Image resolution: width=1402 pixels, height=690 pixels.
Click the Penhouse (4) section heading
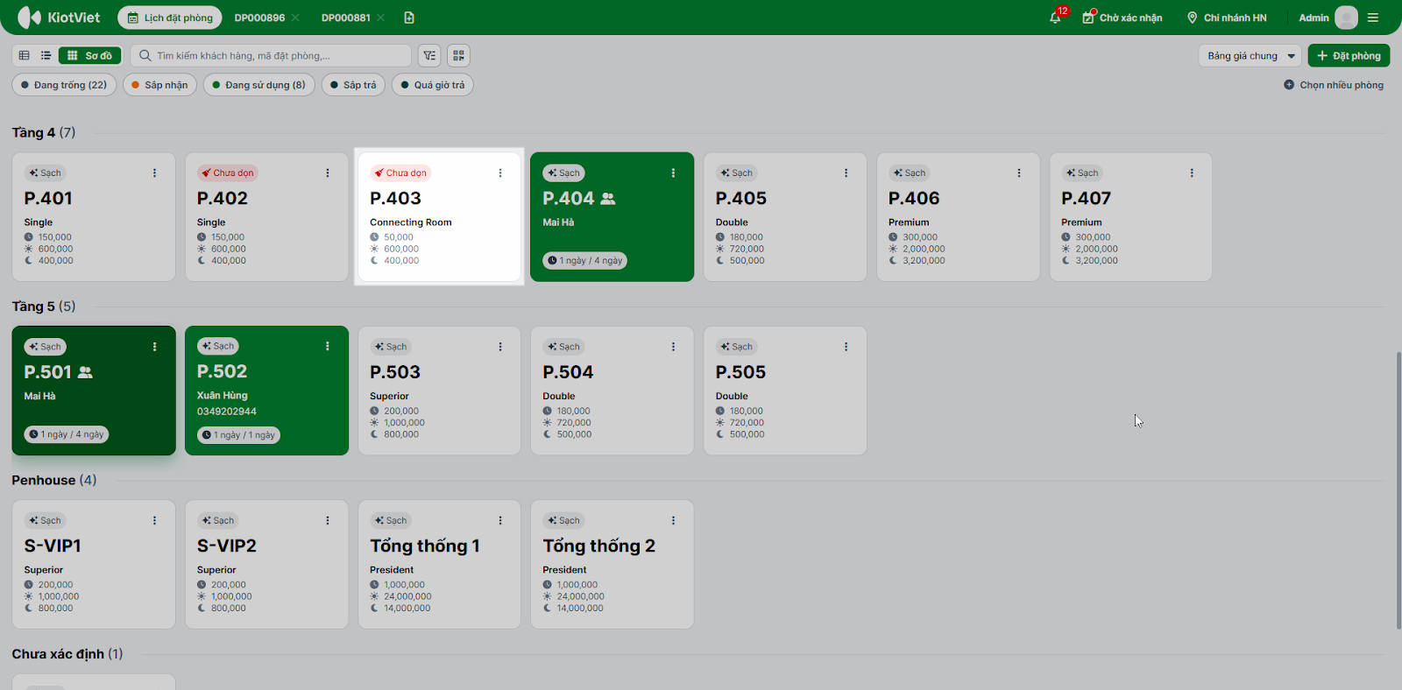[54, 480]
